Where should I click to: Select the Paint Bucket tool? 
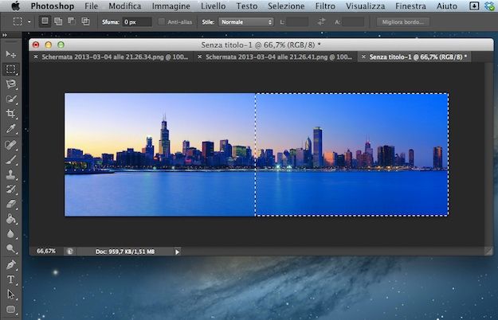[11, 220]
